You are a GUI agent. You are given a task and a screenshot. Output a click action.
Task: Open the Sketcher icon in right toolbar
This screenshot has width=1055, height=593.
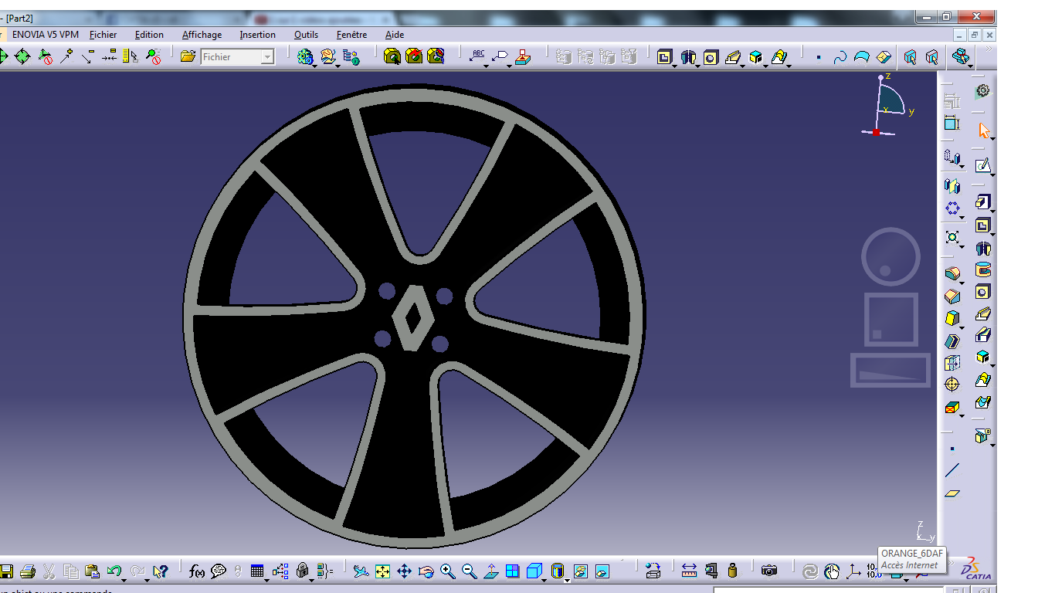coord(982,166)
